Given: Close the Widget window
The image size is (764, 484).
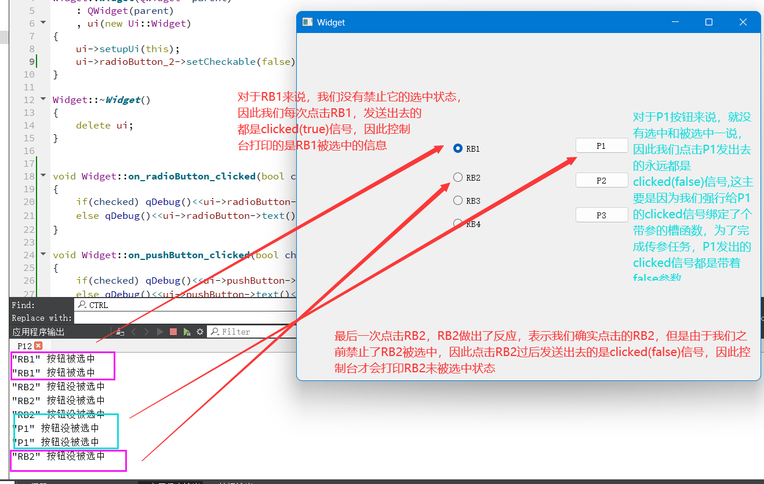Looking at the screenshot, I should click(743, 22).
